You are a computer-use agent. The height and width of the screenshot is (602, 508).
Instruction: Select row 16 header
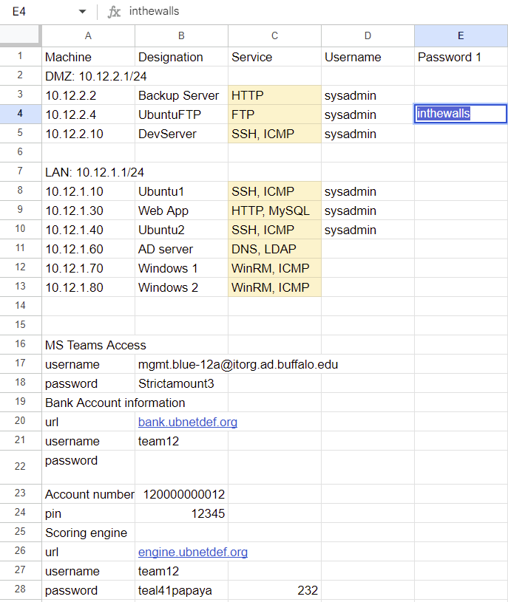(20, 344)
